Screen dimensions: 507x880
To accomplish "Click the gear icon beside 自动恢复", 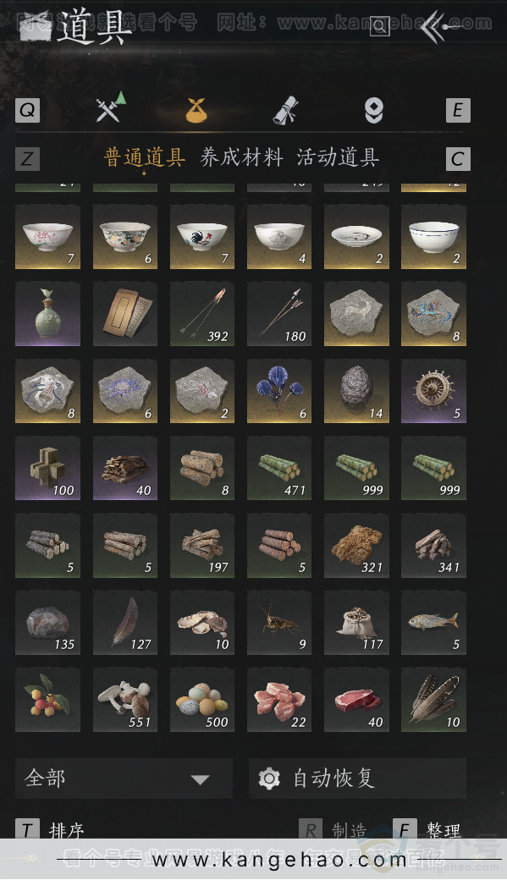I will 269,778.
